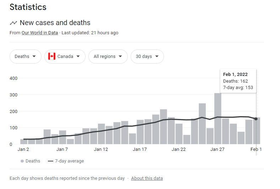Click the Jan 25 bar near 250 deaths

click(x=202, y=124)
